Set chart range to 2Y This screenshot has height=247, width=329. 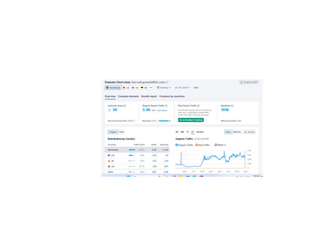pos(192,132)
